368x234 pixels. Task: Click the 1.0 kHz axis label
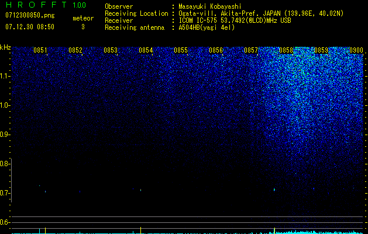click(5, 105)
